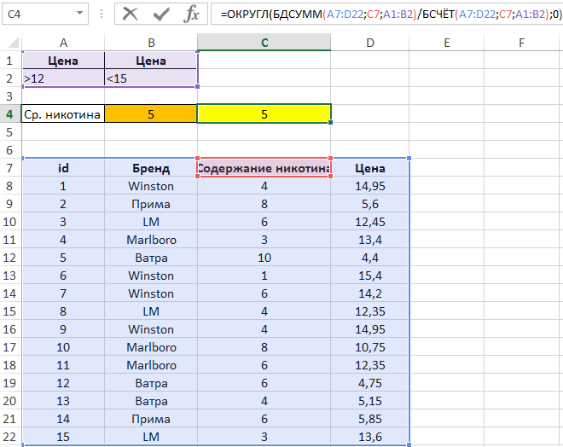Expand the Name Box dropdown arrow
Image resolution: width=563 pixels, height=447 pixels.
click(79, 15)
